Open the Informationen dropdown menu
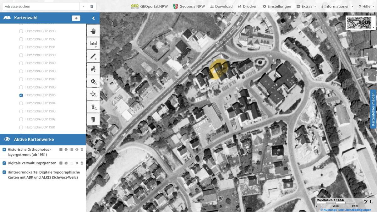 coord(337,6)
